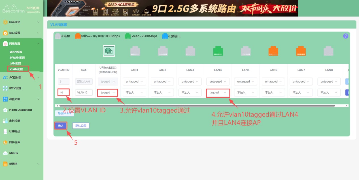Click the blue 汇聚端口 legend icon
This screenshot has height=180, width=359.
[165, 36]
